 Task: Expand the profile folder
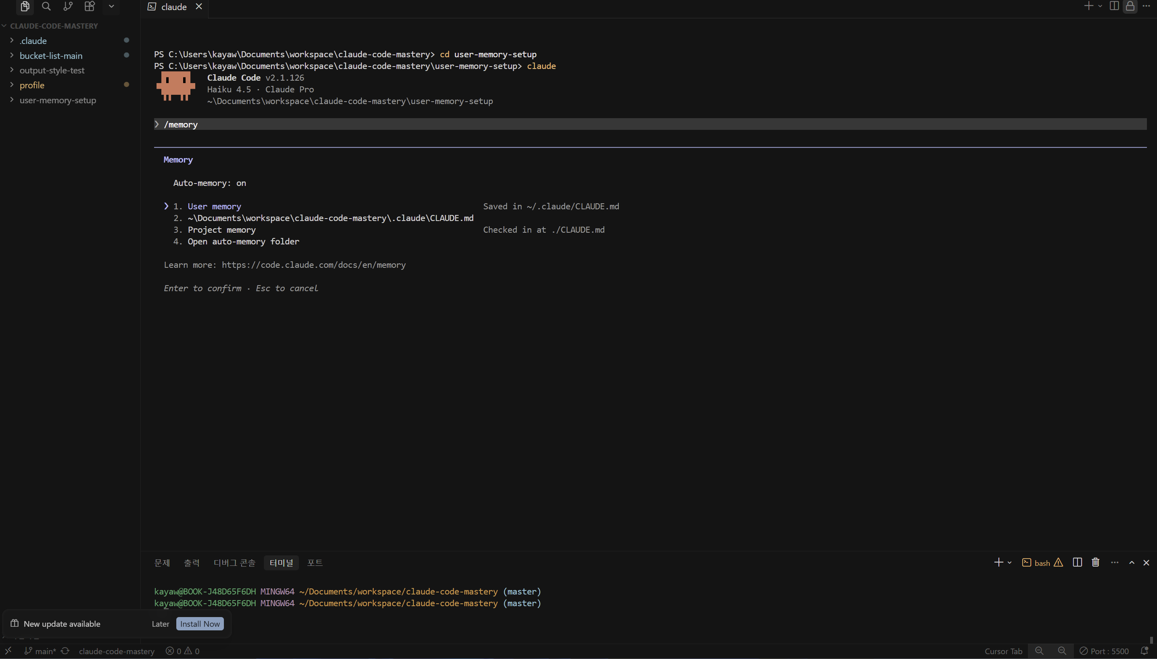coord(12,85)
